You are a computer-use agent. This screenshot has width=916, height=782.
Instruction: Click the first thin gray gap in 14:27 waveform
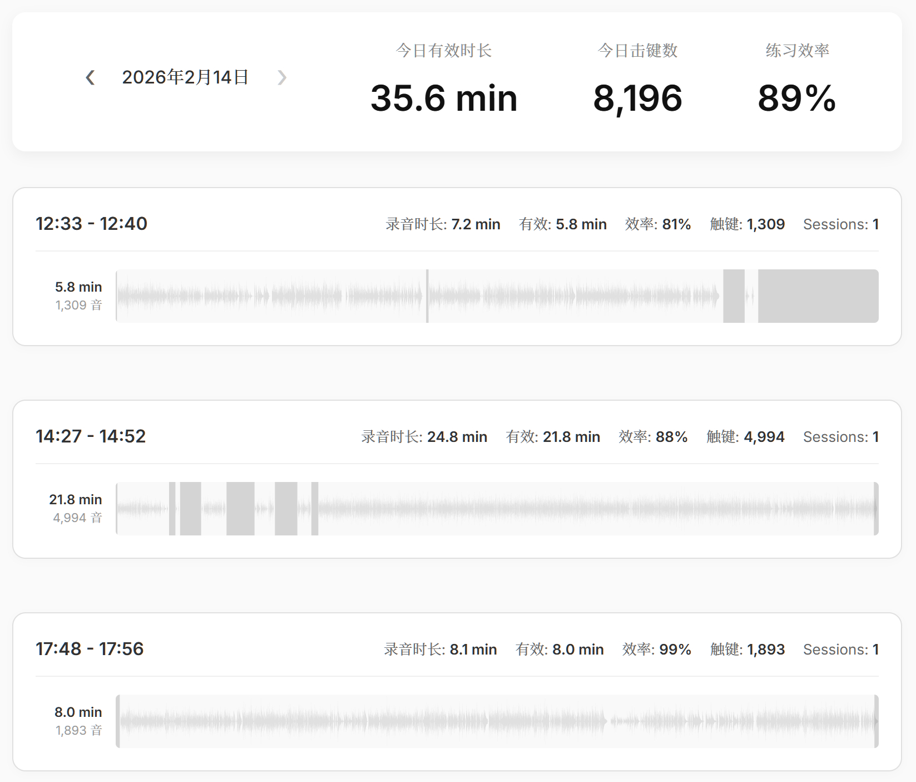(172, 509)
